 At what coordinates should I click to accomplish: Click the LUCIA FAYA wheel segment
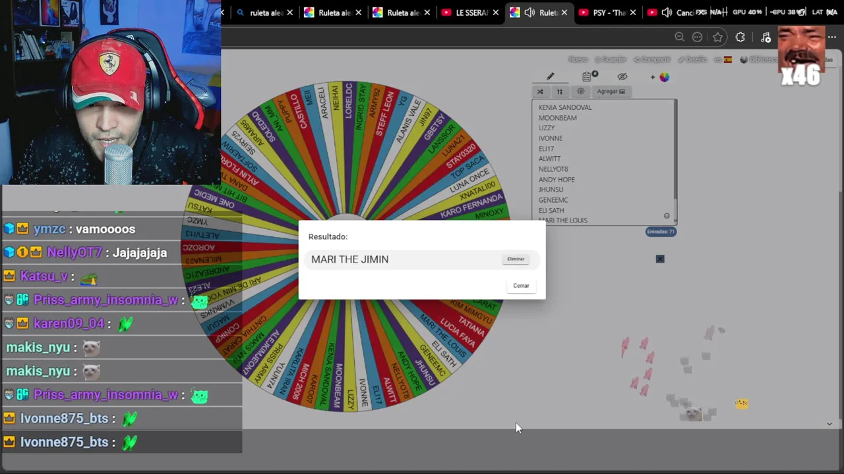[x=458, y=334]
